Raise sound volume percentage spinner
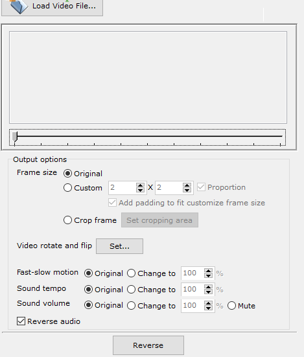Screen dimensions: 304x357 pos(208,303)
